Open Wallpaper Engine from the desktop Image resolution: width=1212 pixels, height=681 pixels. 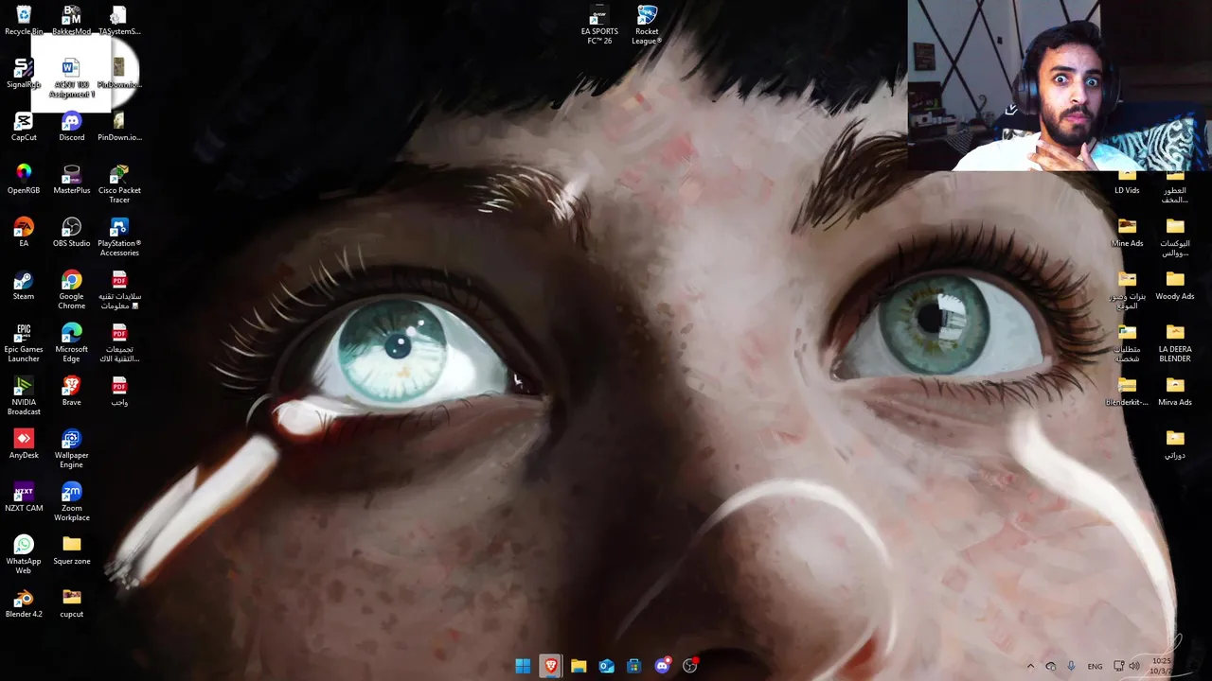coord(71,448)
